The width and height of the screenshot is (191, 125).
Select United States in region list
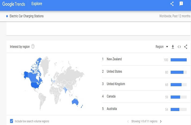(114, 71)
